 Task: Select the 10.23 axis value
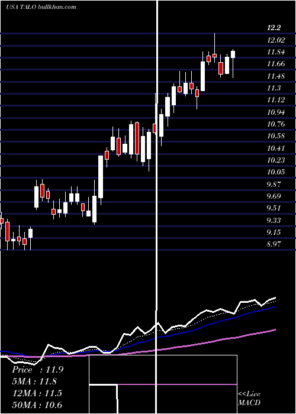pyautogui.click(x=276, y=160)
